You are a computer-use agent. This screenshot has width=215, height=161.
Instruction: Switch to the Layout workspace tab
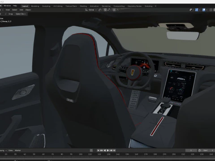(25, 6)
